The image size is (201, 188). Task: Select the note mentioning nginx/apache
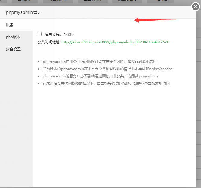(108, 69)
